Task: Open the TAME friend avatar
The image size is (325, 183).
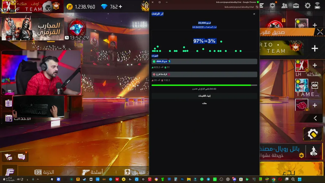Action: click(x=302, y=85)
